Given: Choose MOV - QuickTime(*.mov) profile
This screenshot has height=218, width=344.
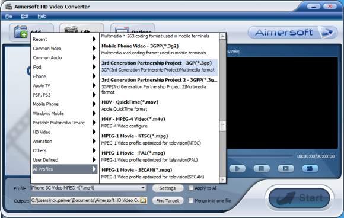Looking at the screenshot, I should tap(160, 105).
